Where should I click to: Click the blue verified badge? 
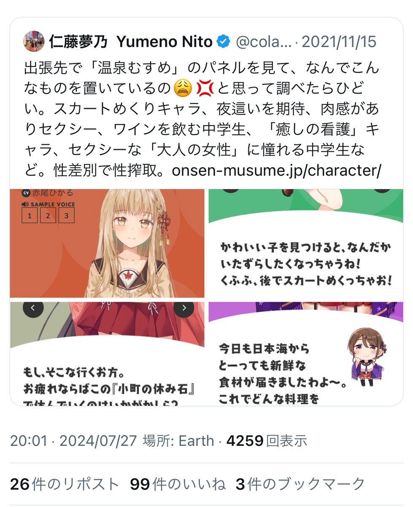coord(223,42)
